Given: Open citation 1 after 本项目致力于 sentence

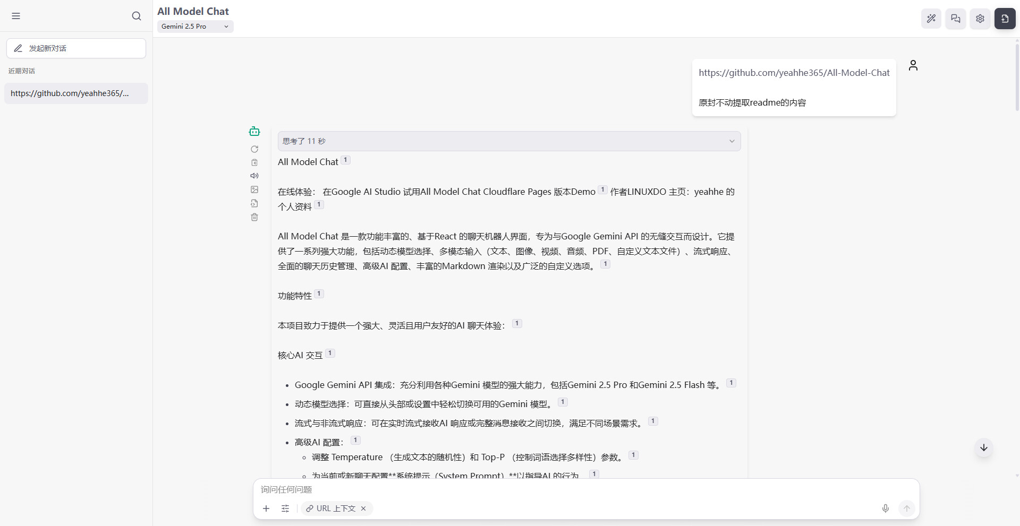Looking at the screenshot, I should pyautogui.click(x=517, y=323).
